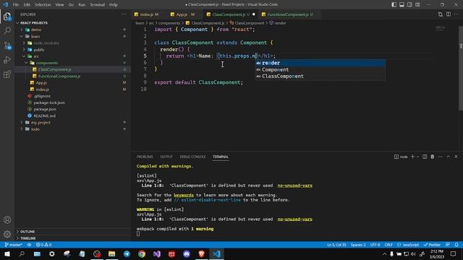463x260 pixels.
Task: Open the editor changes compare icon
Action: click(x=441, y=14)
